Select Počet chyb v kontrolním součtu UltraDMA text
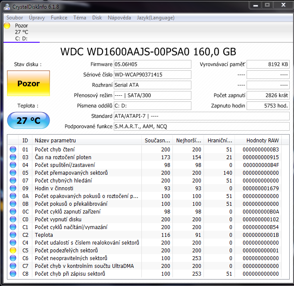The height and width of the screenshot is (286, 294). coord(84,266)
